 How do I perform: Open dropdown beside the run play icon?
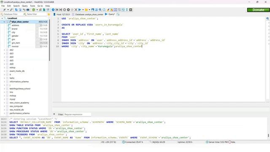click(x=83, y=10)
